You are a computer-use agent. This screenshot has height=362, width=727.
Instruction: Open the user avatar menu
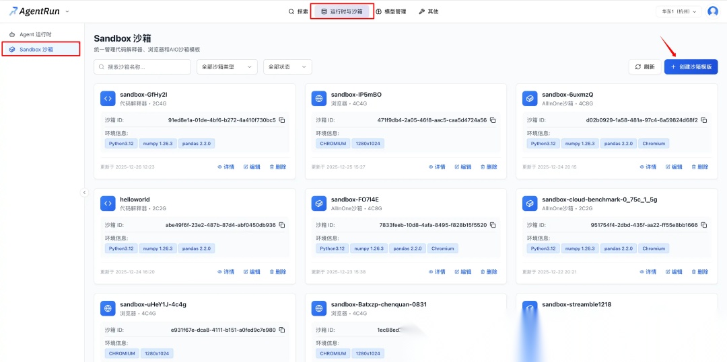tap(713, 11)
